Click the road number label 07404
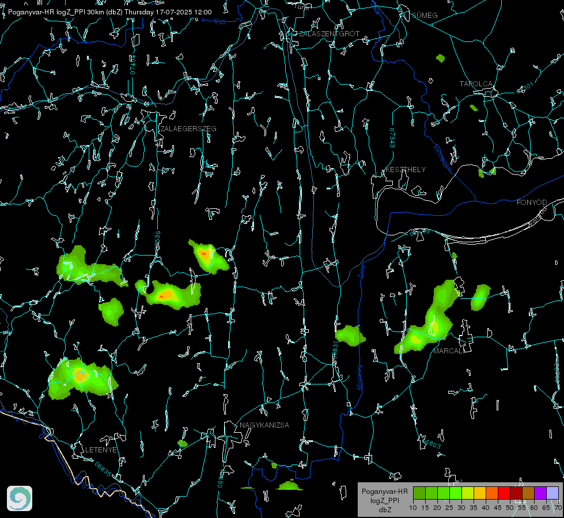 point(133,64)
